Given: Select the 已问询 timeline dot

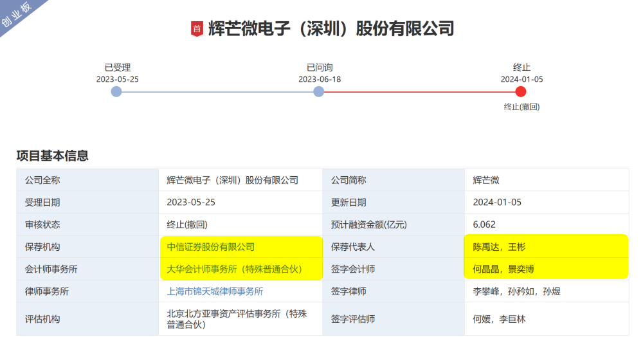Looking at the screenshot, I should 318,92.
